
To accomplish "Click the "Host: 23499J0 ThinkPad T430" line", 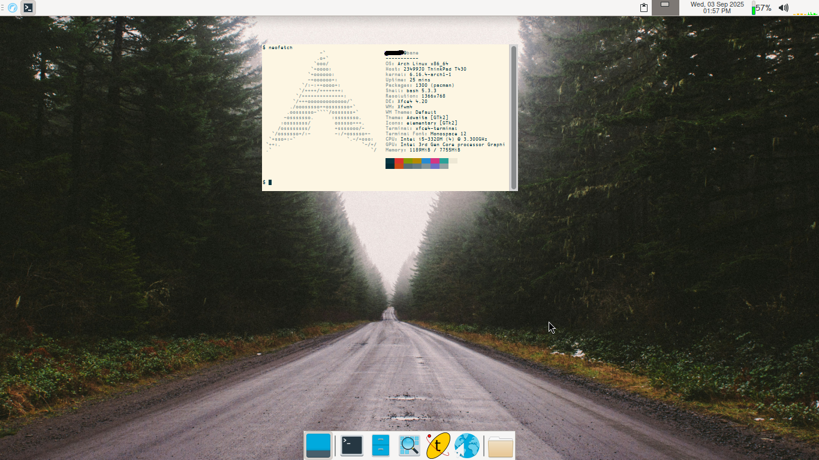I will point(426,69).
